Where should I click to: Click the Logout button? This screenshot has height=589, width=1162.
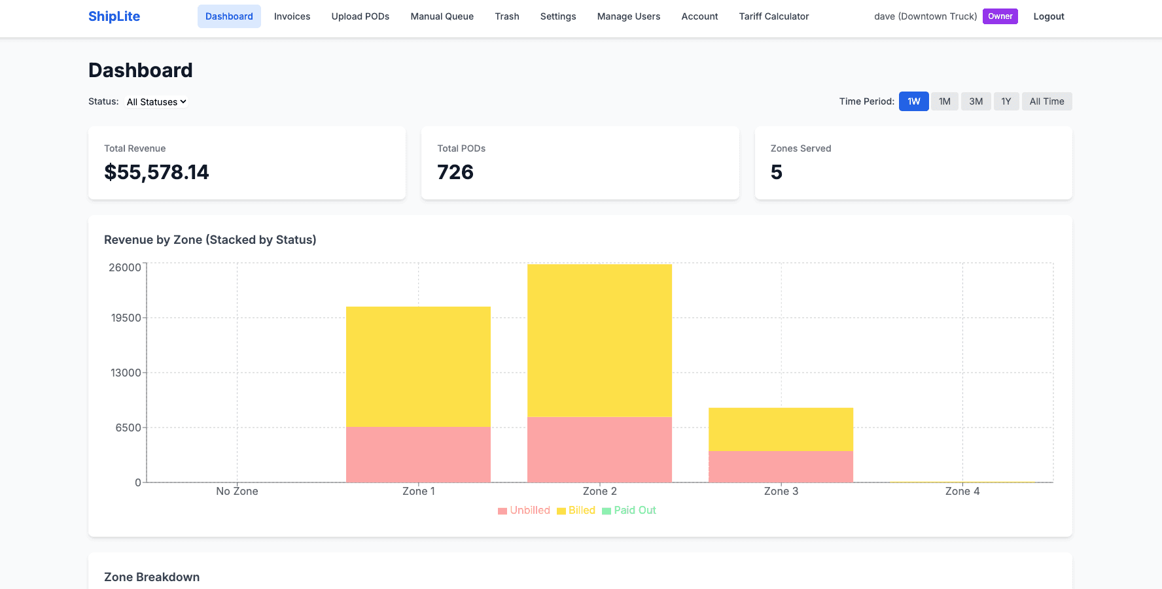pyautogui.click(x=1048, y=16)
